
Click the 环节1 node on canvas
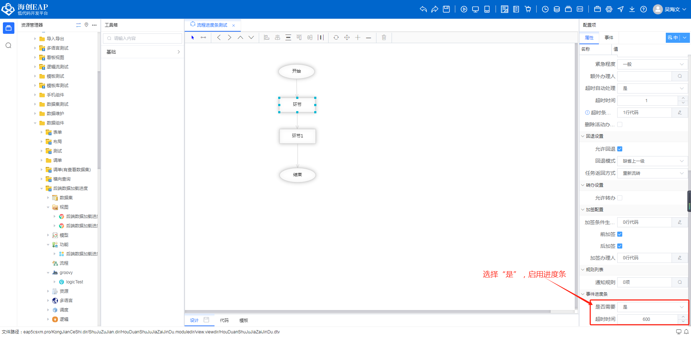tap(298, 136)
